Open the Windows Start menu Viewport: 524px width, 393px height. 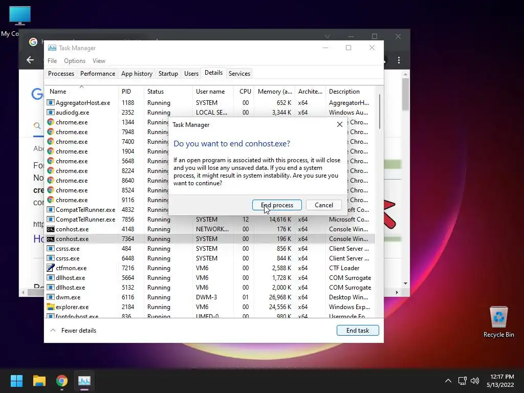coord(16,381)
